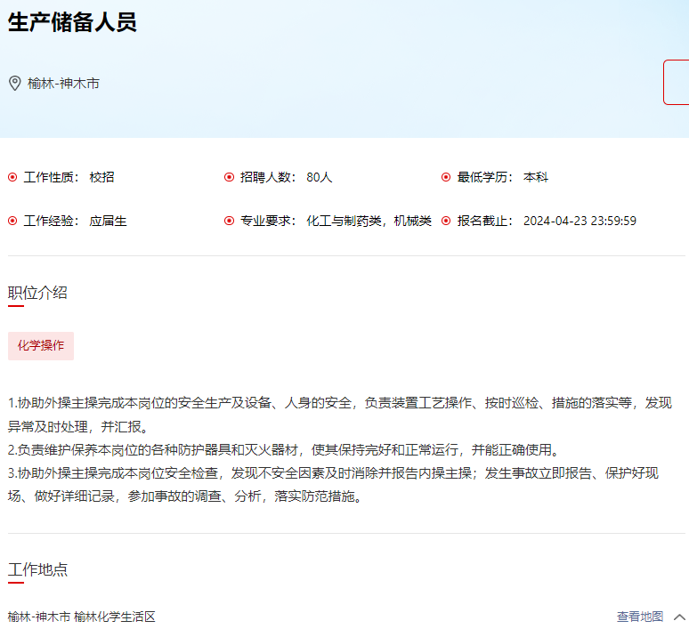Go to the 职位介绍 section heading
Image resolution: width=689 pixels, height=629 pixels.
37,293
